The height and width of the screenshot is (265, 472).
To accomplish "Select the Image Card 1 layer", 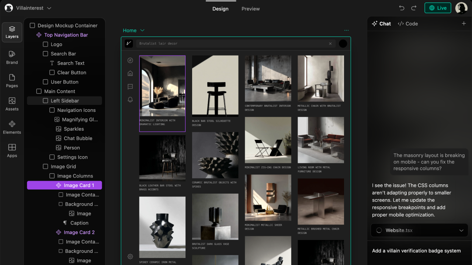I will click(65, 185).
